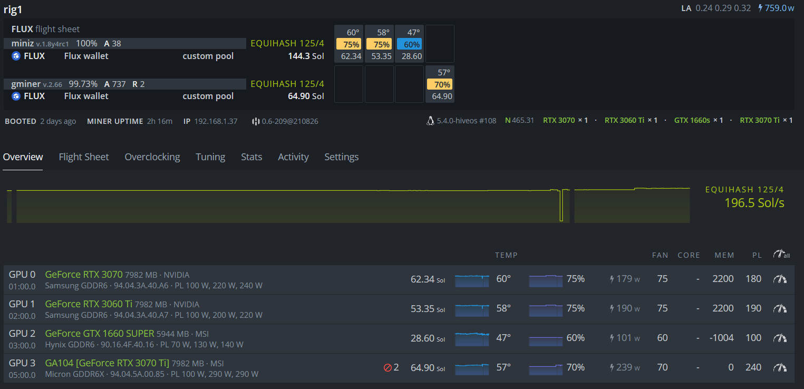Click the GPU 3 temperature sparkline graph
The height and width of the screenshot is (389, 804).
[x=472, y=369]
